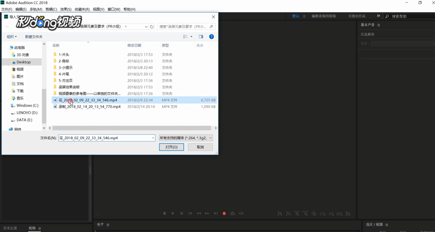
Task: Click Zoom Out Amplitude icon
Action: tap(288, 214)
